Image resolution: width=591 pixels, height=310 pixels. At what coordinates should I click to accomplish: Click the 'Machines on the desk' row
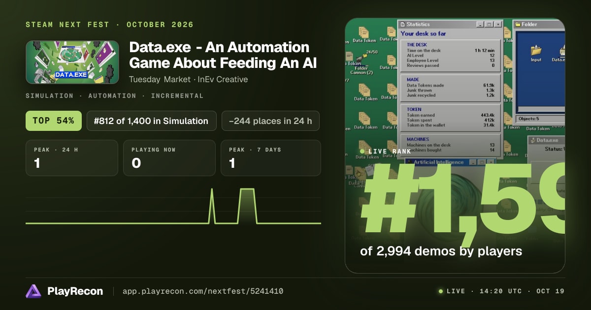click(x=451, y=145)
